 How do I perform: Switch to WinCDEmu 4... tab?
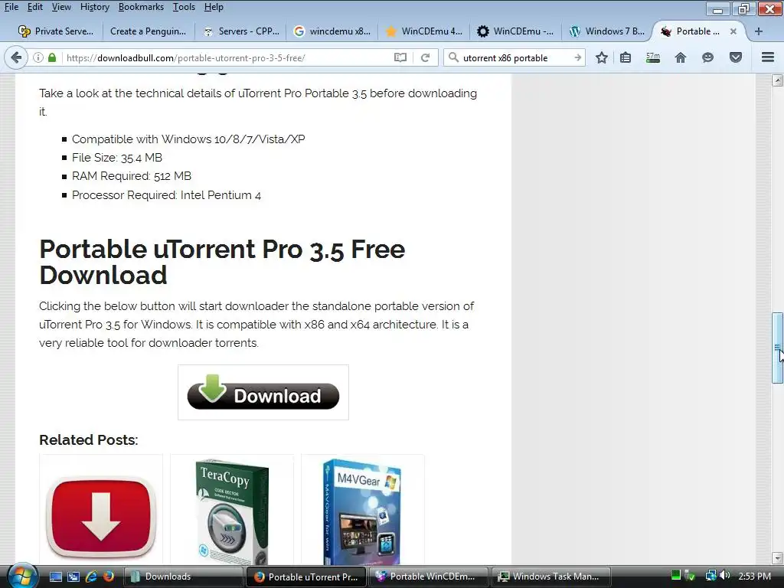point(424,31)
